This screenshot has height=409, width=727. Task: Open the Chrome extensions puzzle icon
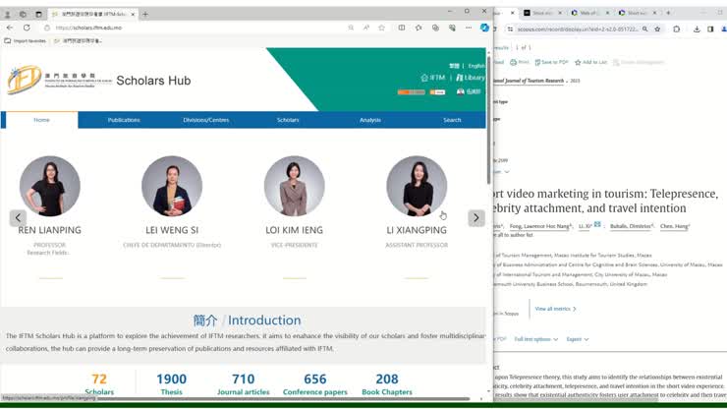tap(677, 29)
